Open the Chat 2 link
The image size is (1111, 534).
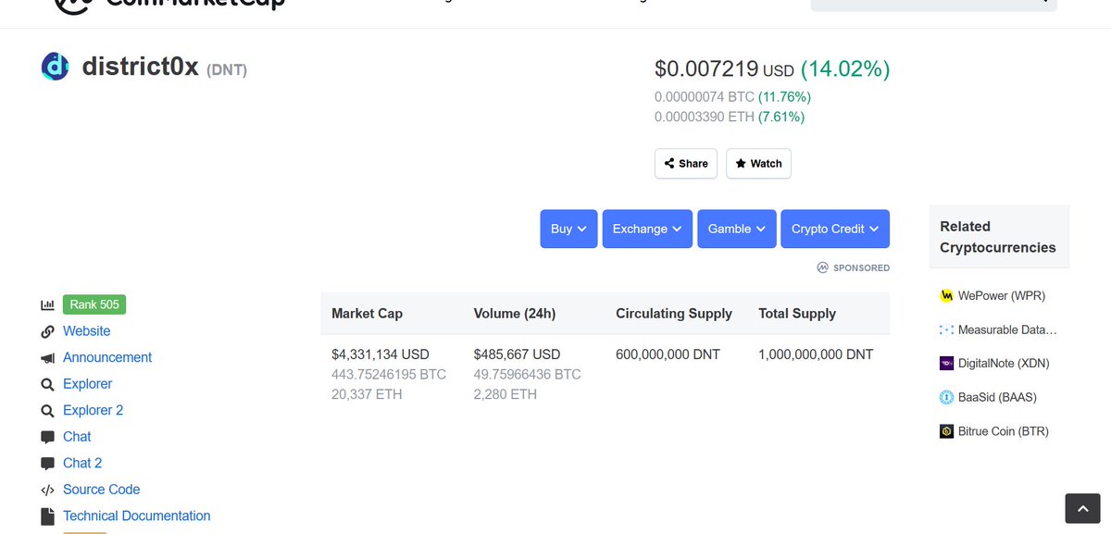82,463
